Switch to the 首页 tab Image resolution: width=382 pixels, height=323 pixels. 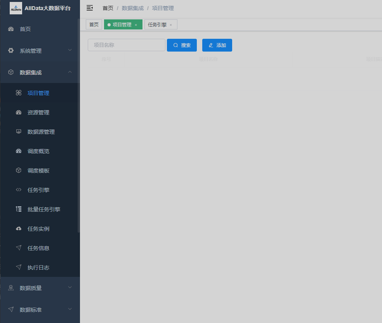[x=94, y=25]
